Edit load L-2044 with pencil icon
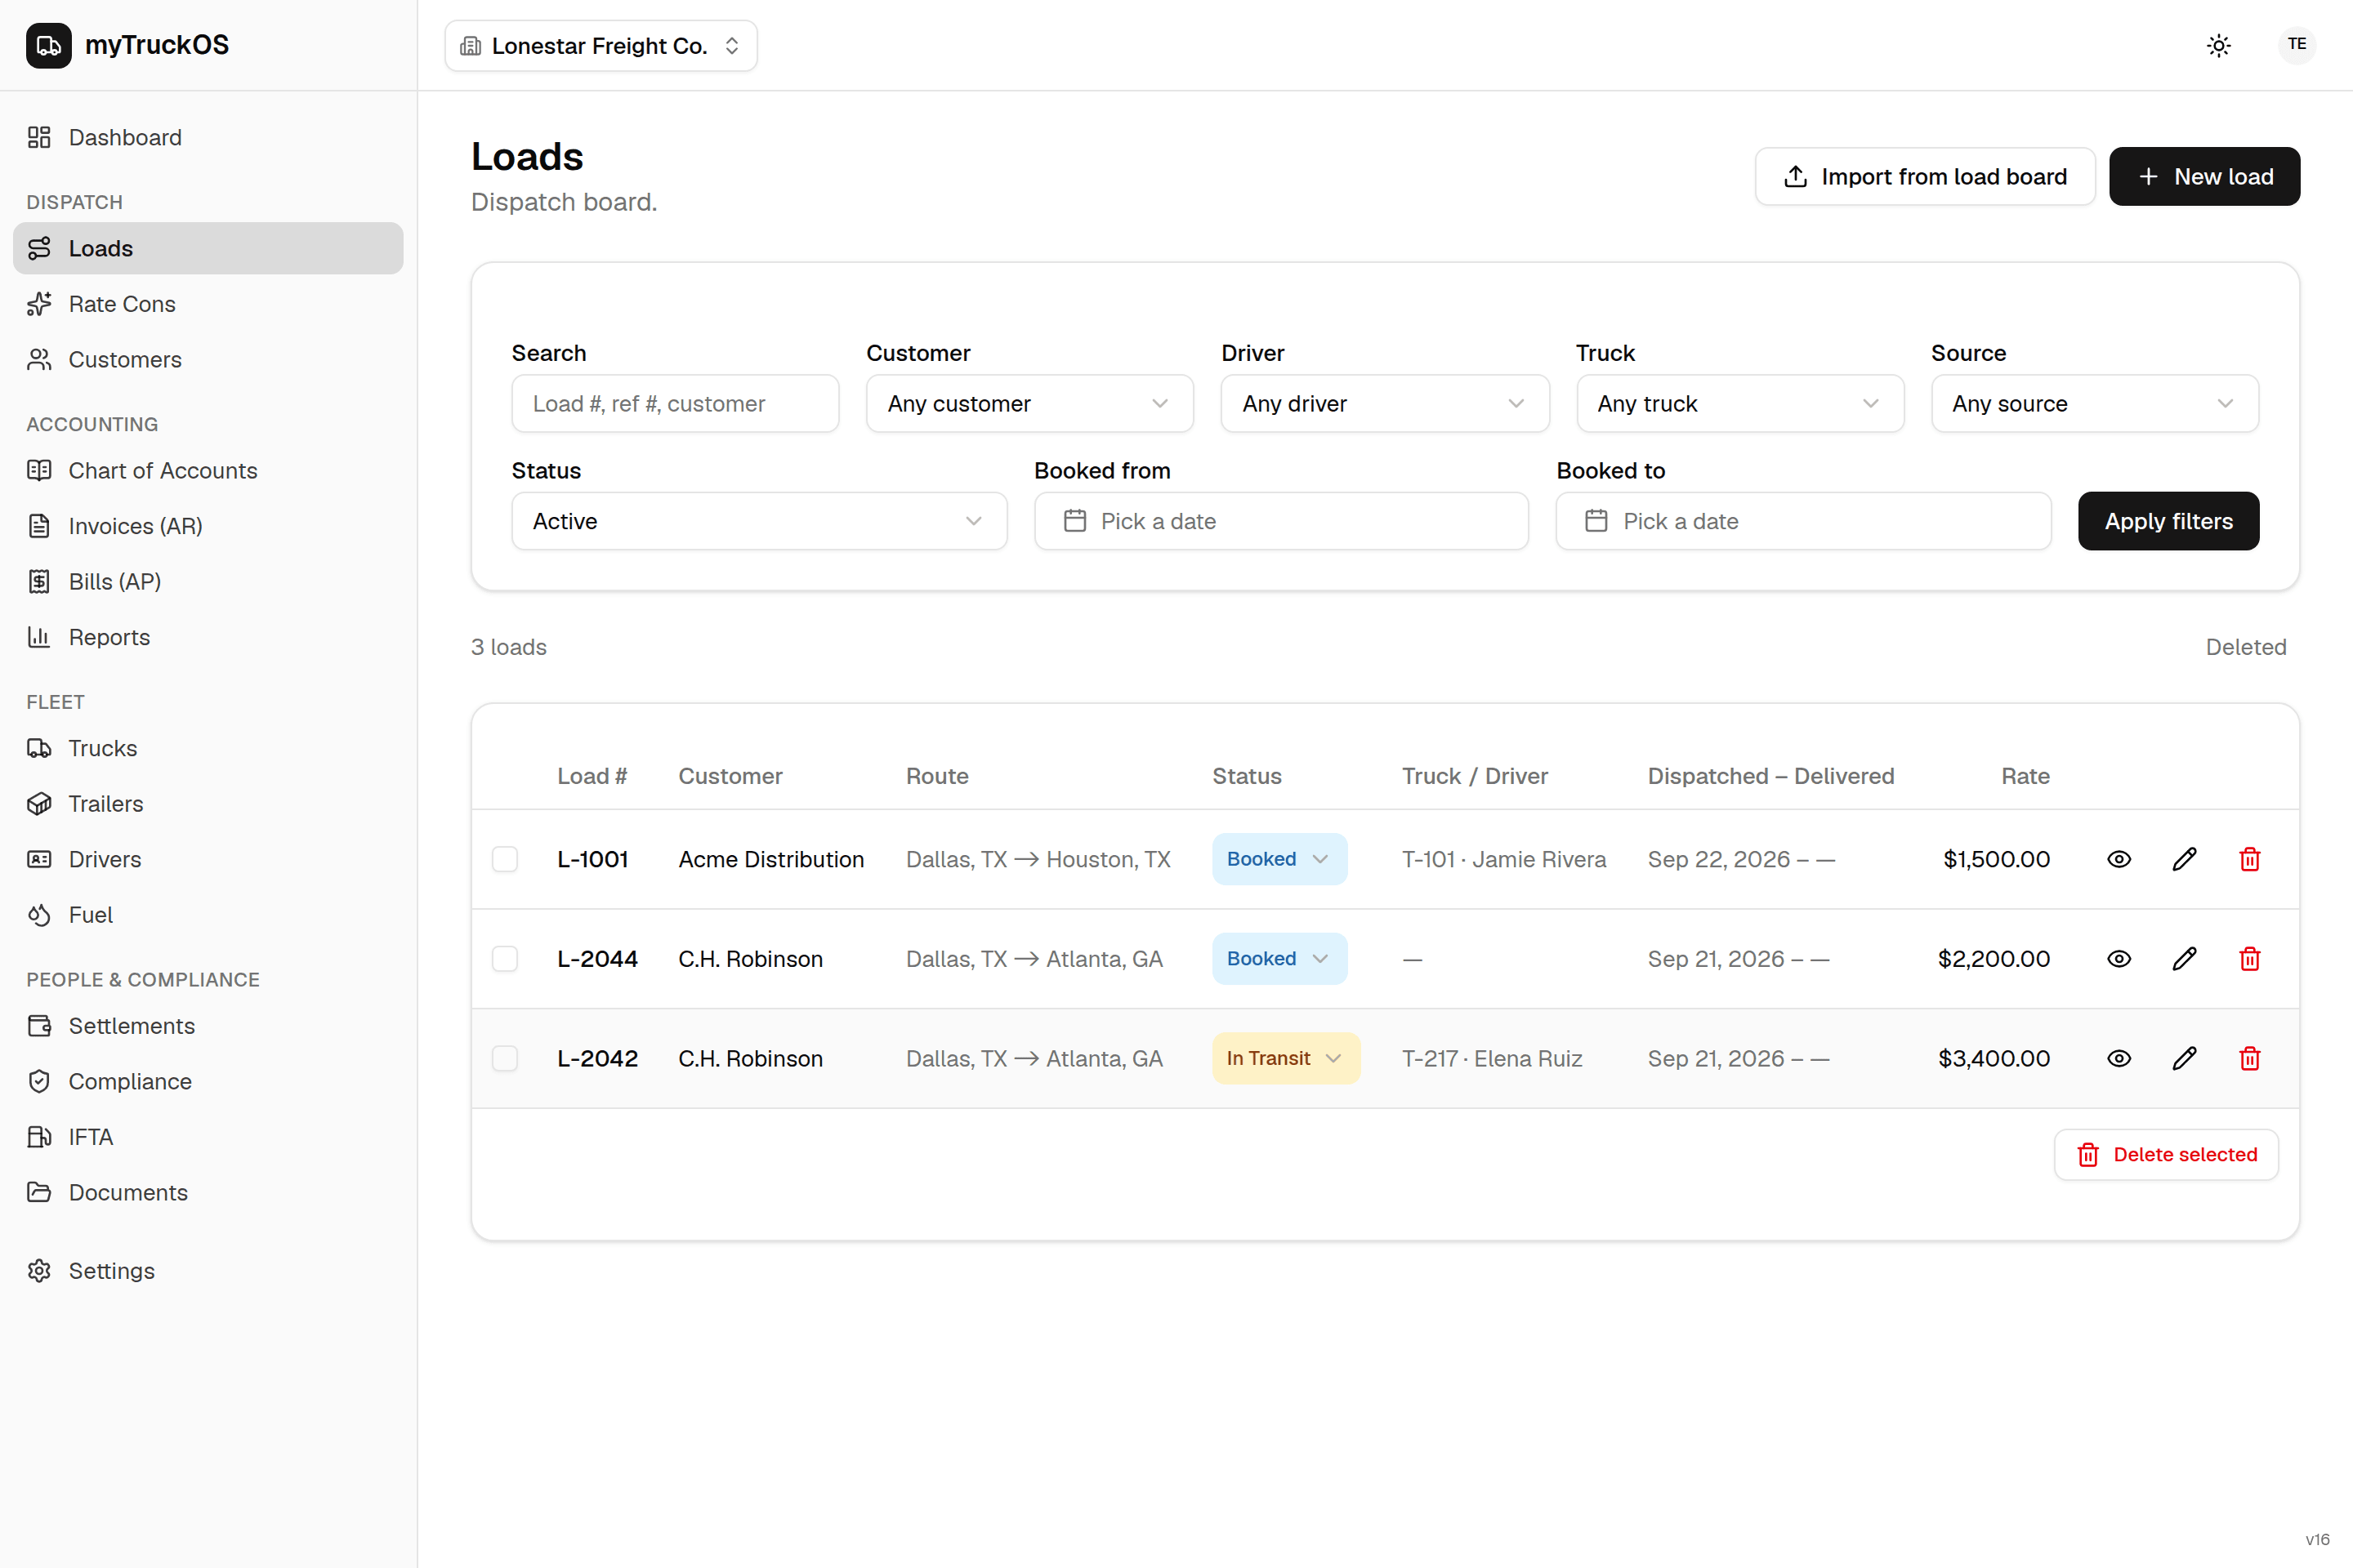Image resolution: width=2353 pixels, height=1568 pixels. 2184,958
